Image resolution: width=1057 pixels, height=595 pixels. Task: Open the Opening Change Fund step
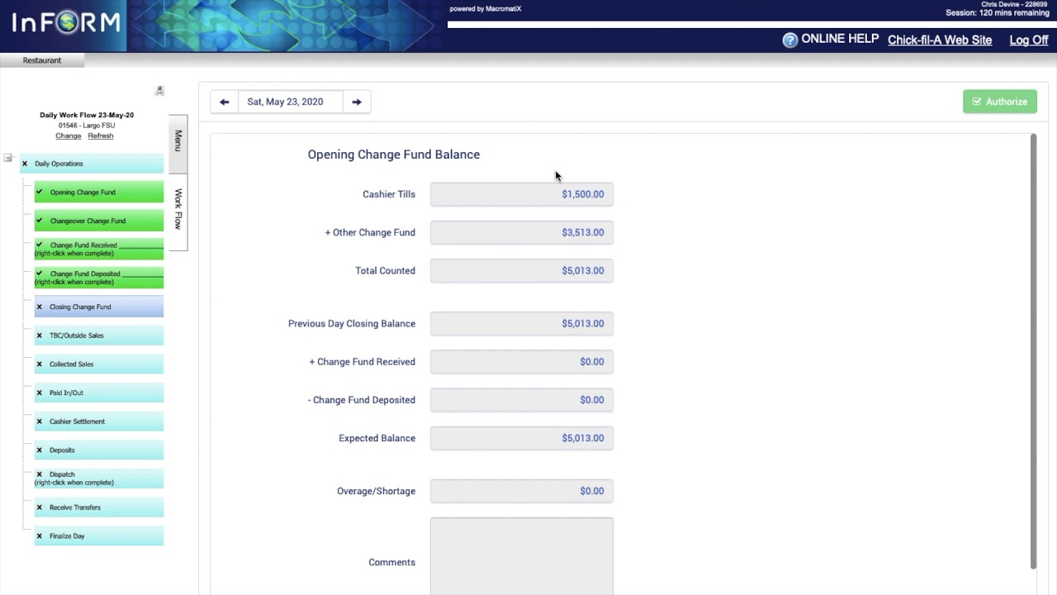(x=99, y=193)
